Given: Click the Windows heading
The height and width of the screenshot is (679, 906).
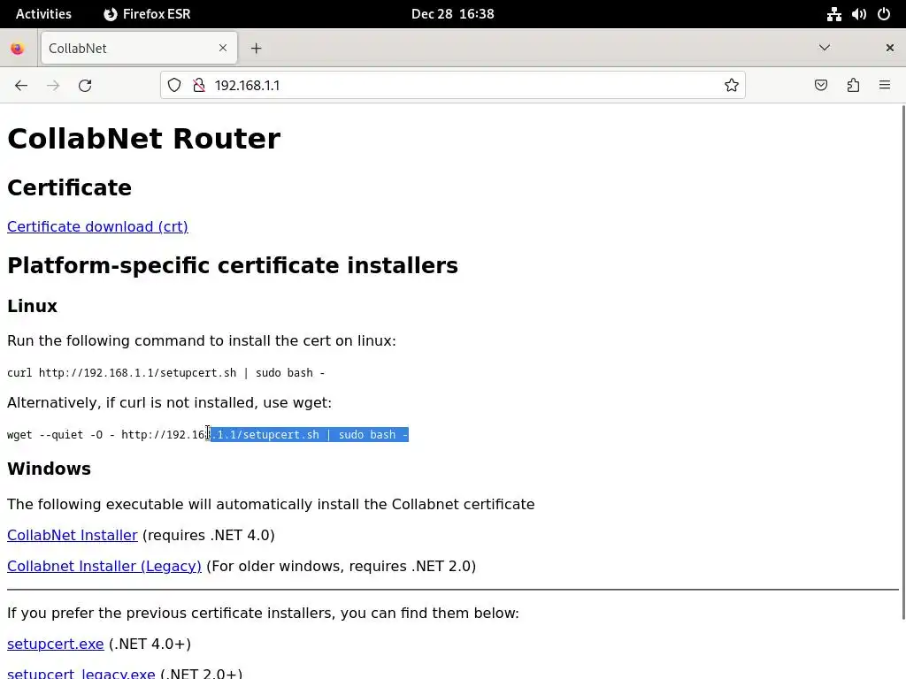Looking at the screenshot, I should click(x=50, y=469).
